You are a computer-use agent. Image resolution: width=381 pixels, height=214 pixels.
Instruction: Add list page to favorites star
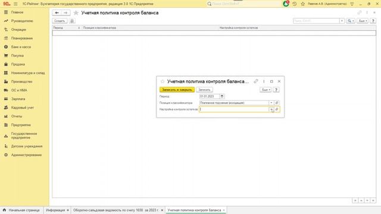[x=76, y=13]
